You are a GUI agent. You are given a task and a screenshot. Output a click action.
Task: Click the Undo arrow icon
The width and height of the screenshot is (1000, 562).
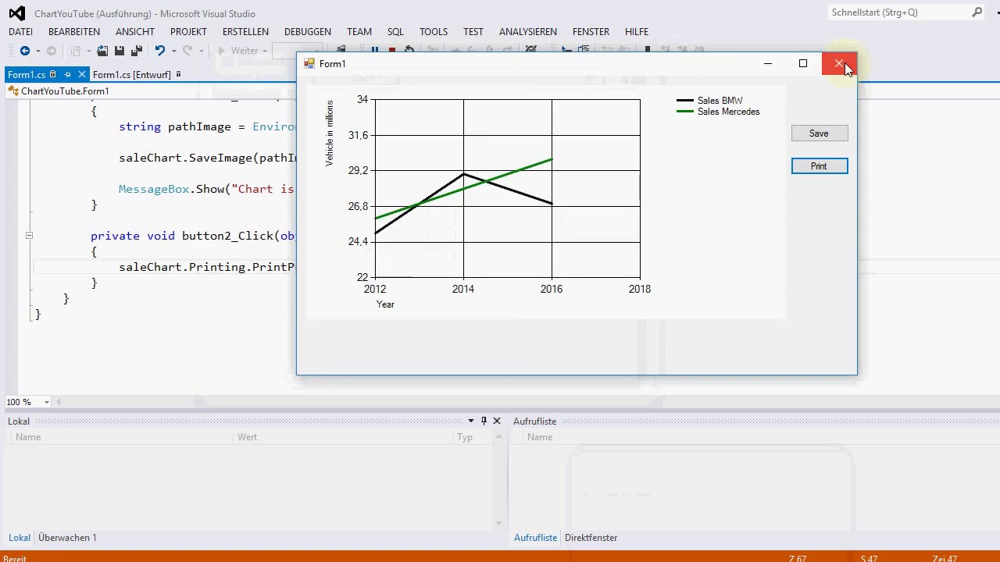[x=159, y=51]
